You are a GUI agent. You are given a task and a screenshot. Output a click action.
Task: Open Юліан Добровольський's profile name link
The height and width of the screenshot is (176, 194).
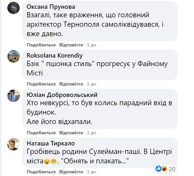(62, 95)
